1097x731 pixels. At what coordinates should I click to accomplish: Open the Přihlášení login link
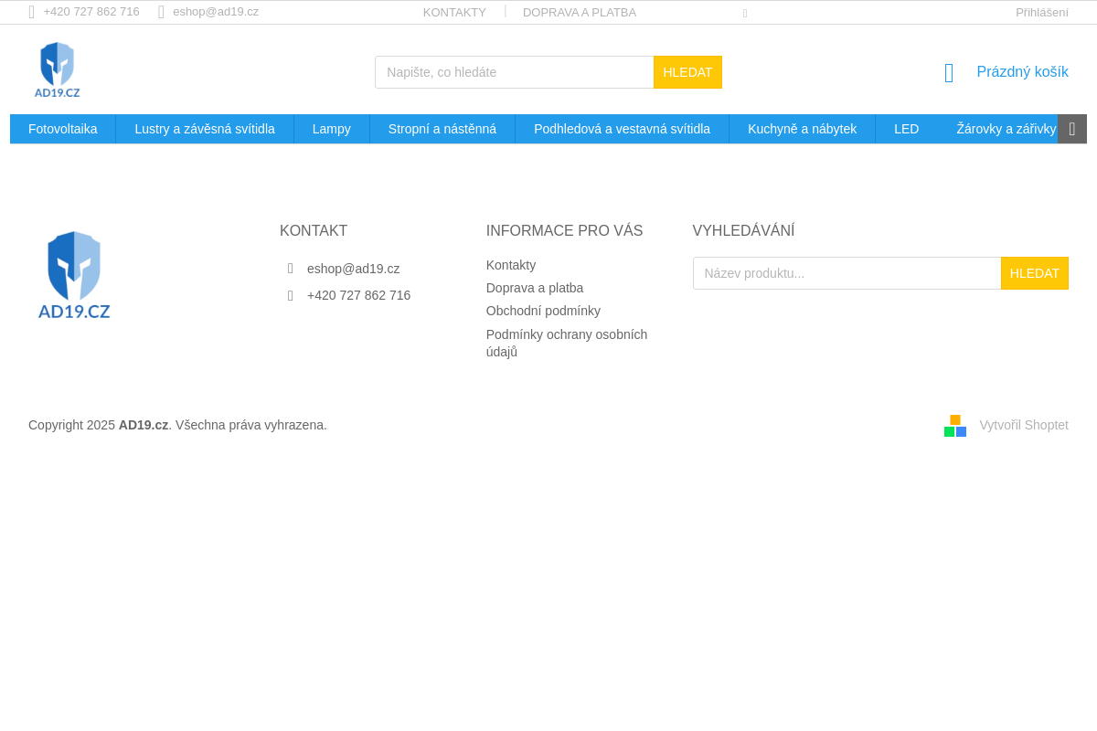point(1041,12)
